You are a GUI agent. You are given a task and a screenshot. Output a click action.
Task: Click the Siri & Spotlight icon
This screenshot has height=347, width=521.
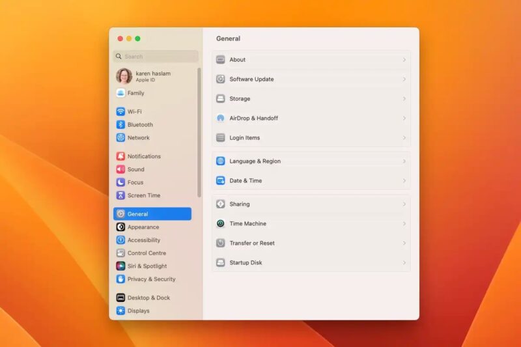tap(120, 266)
